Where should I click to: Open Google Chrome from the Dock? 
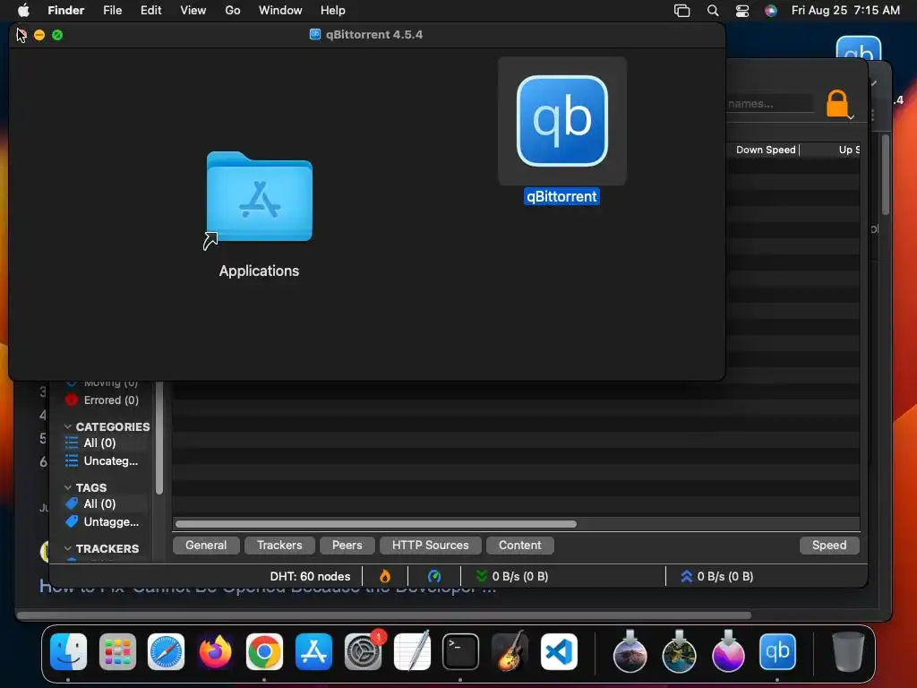264,651
